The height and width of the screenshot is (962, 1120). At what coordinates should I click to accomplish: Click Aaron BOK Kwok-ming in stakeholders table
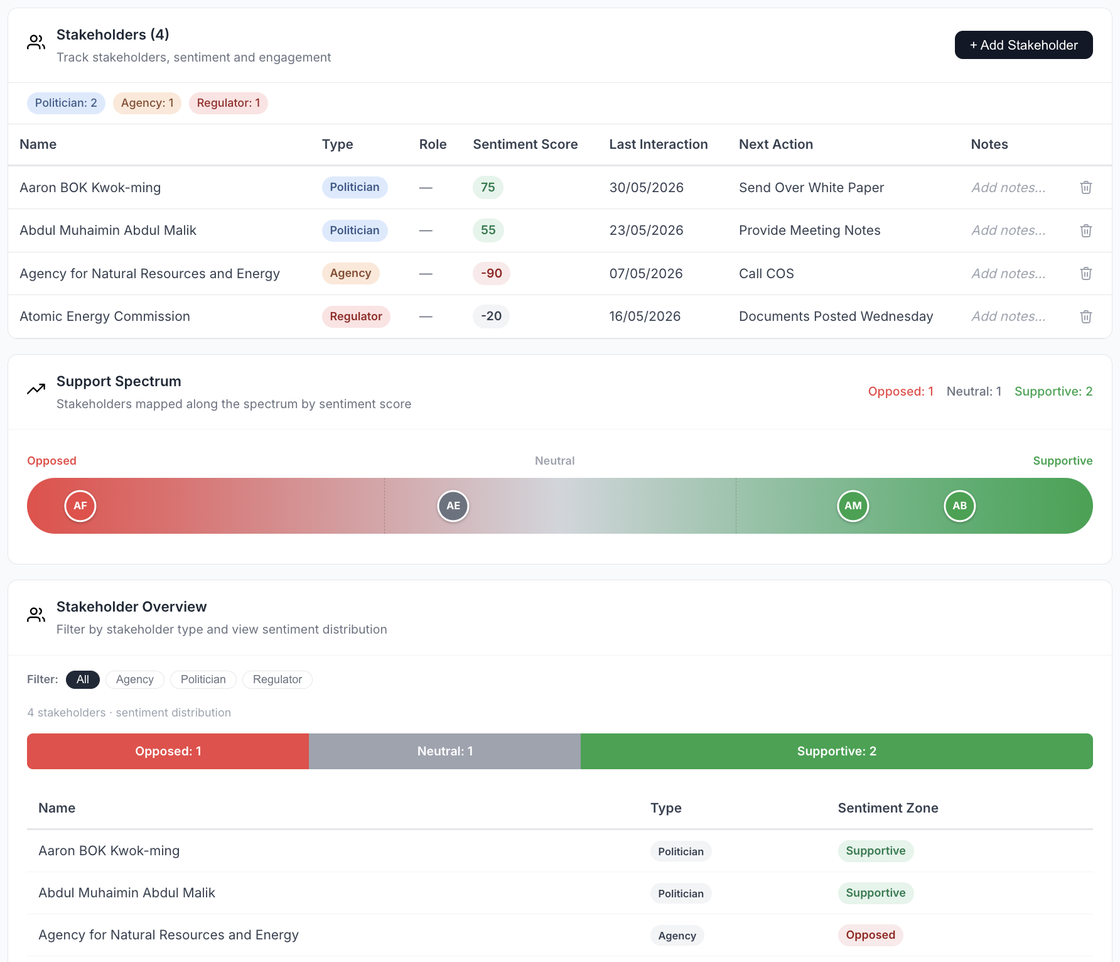pyautogui.click(x=90, y=188)
